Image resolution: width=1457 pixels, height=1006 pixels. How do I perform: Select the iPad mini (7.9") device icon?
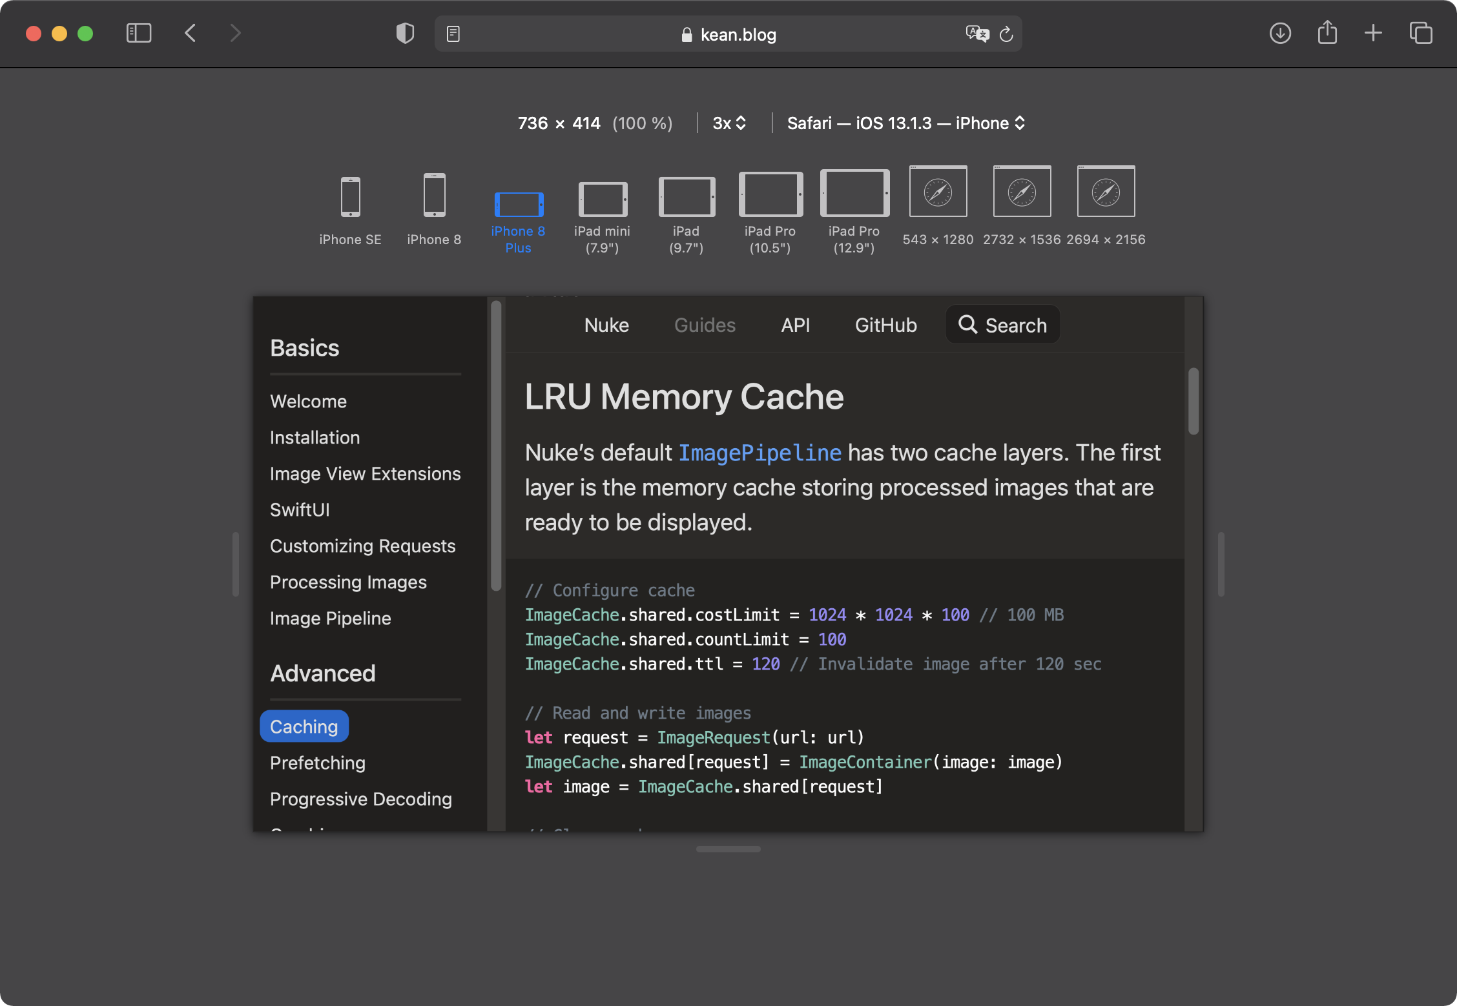[603, 200]
